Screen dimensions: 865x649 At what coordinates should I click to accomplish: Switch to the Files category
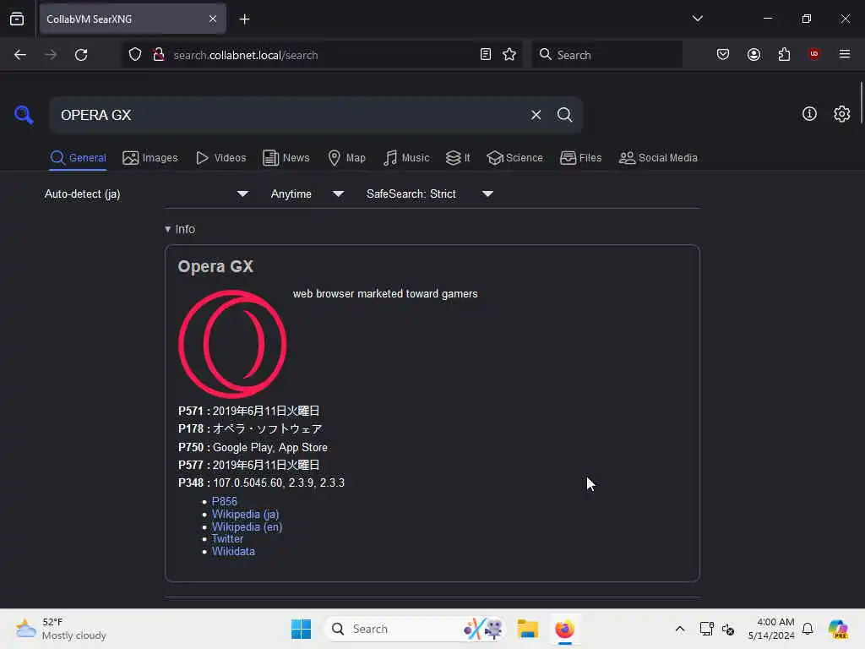[x=580, y=158]
